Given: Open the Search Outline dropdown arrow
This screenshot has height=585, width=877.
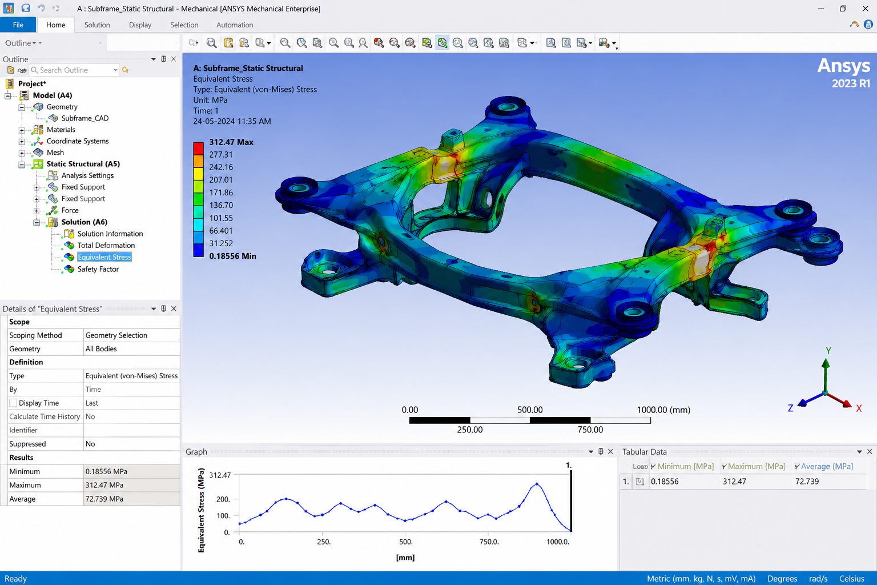Looking at the screenshot, I should (x=115, y=70).
